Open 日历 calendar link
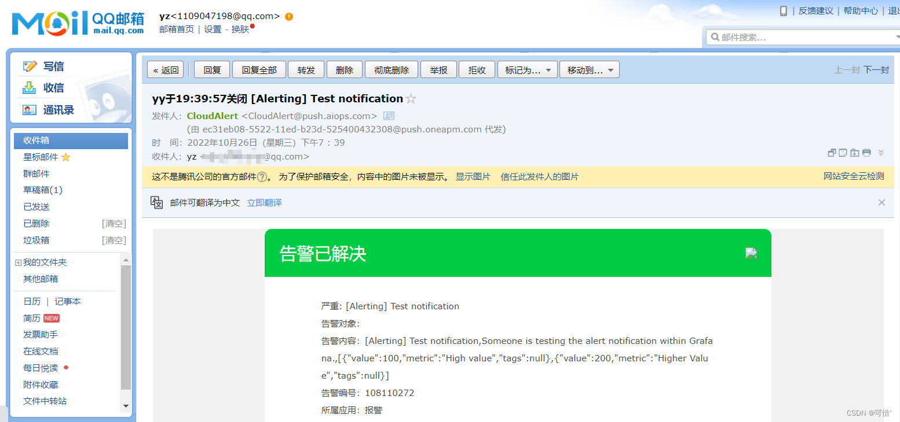Screen dimensions: 900x422 (32, 302)
